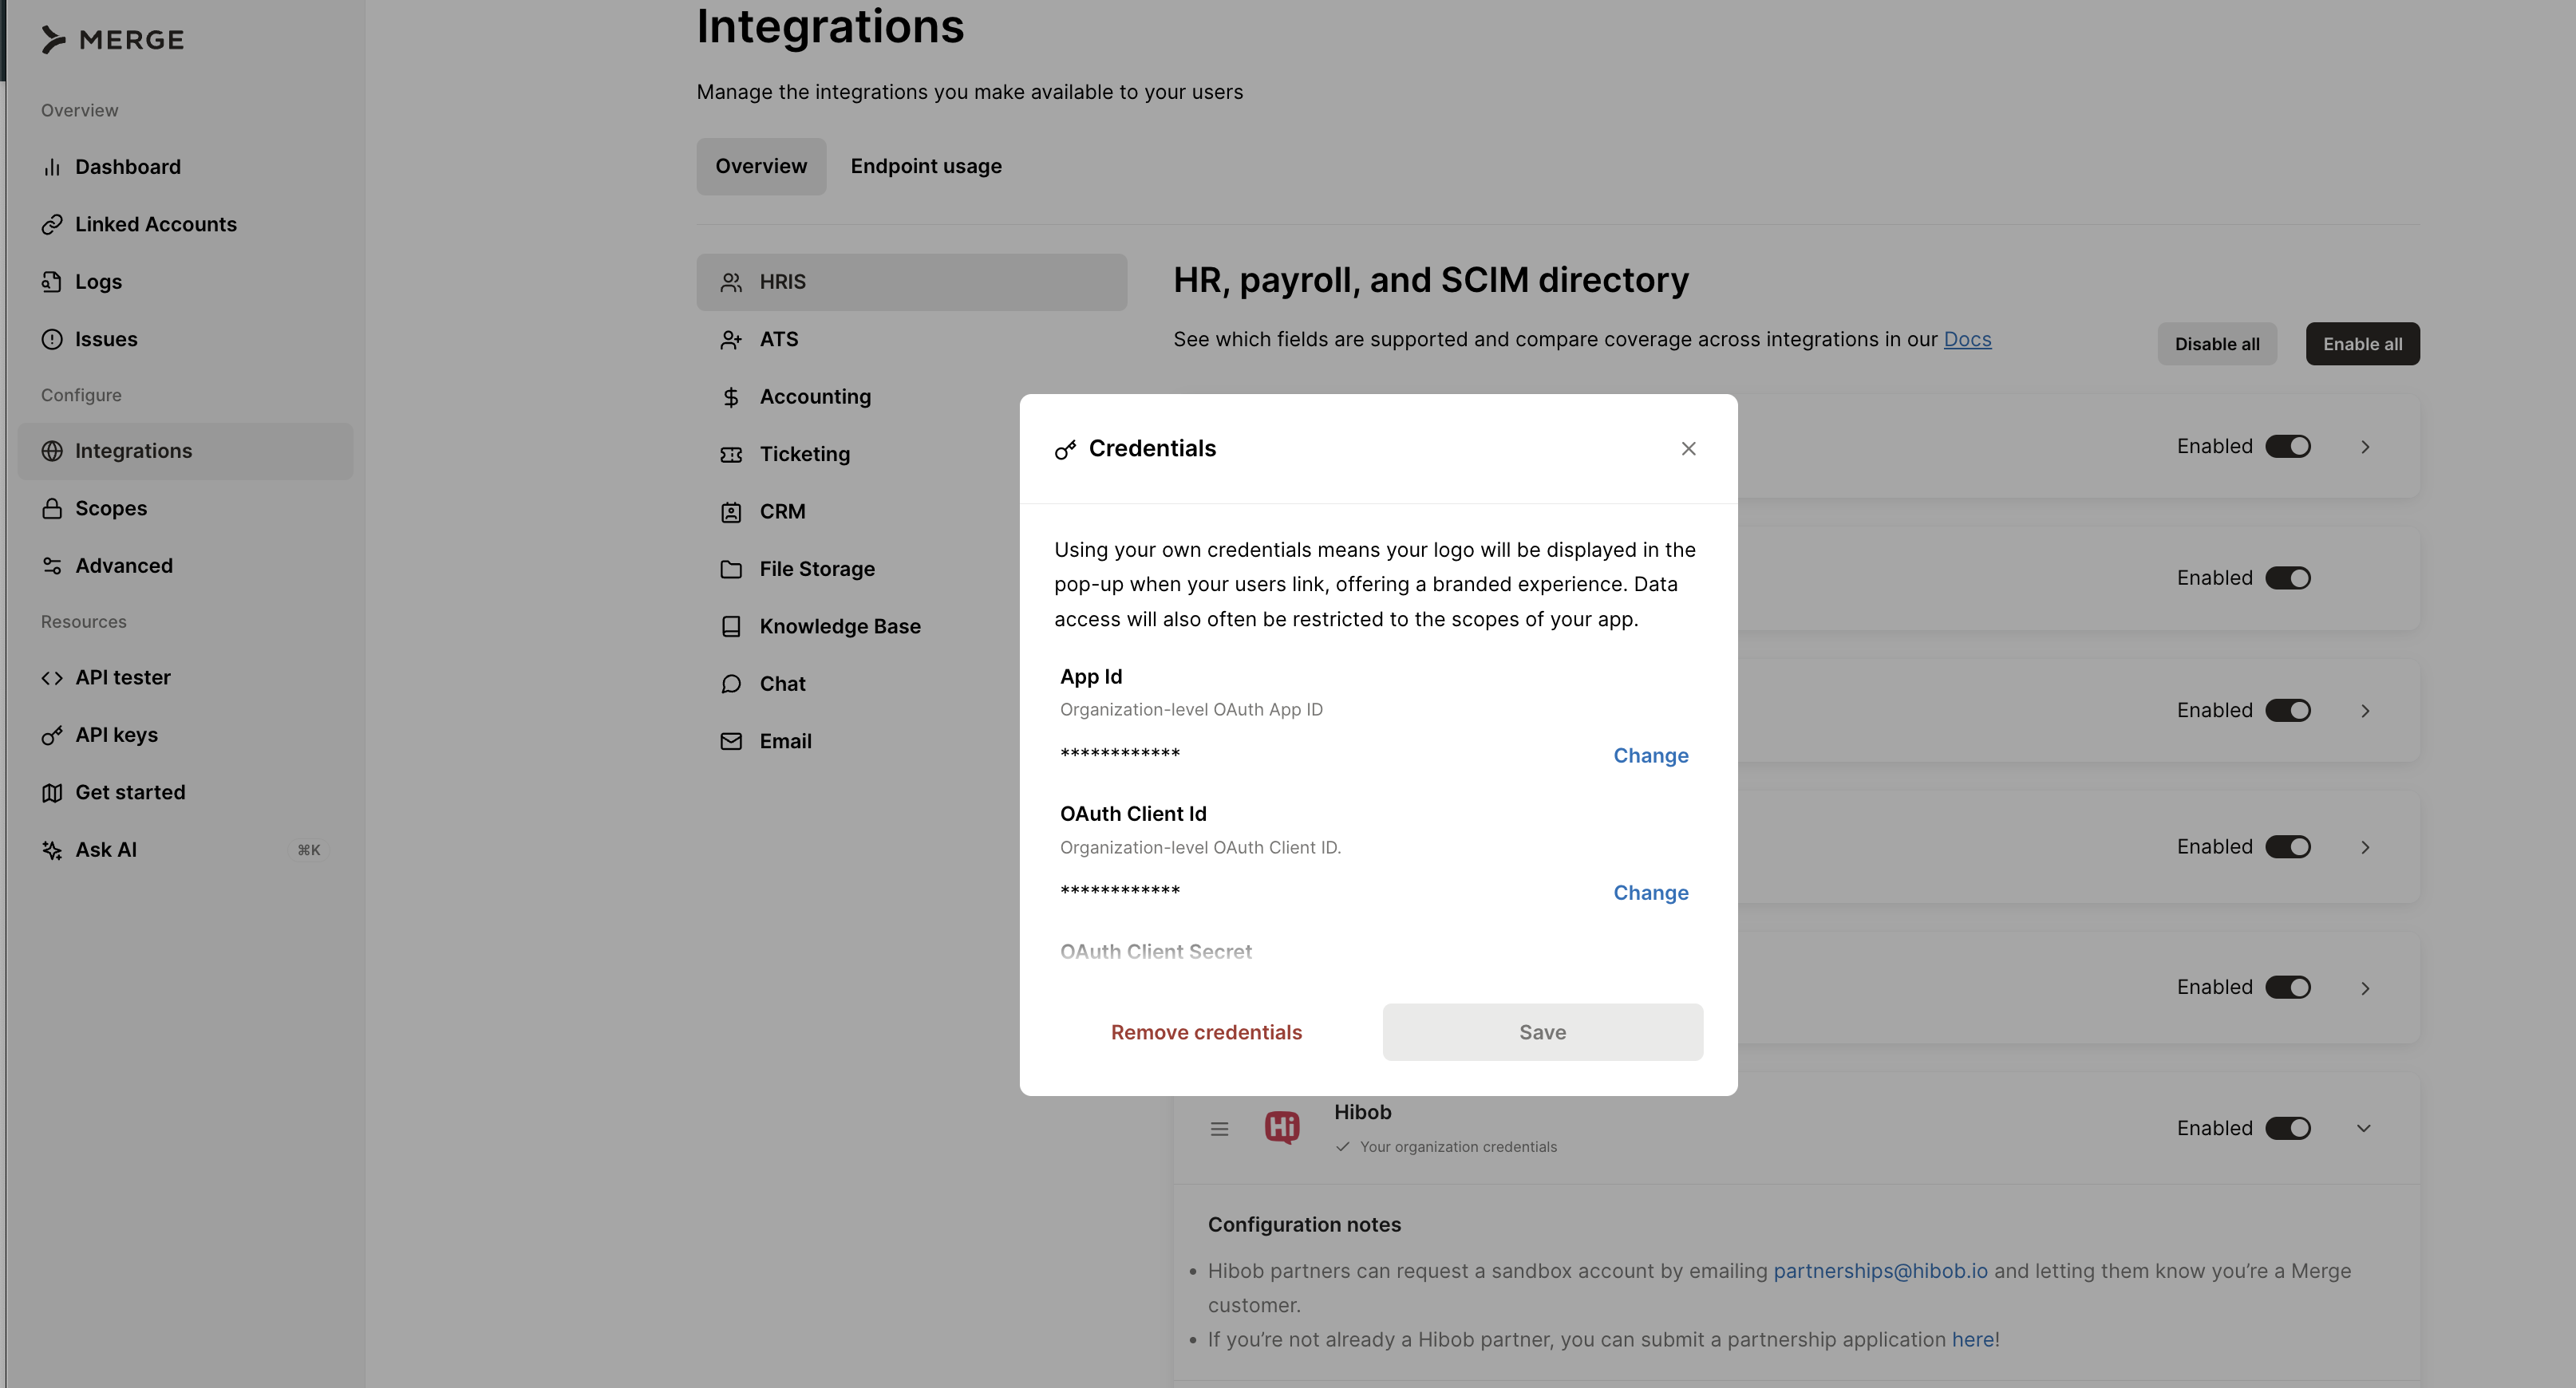This screenshot has width=2576, height=1388.
Task: Select the CRM contact card icon
Action: click(x=731, y=513)
